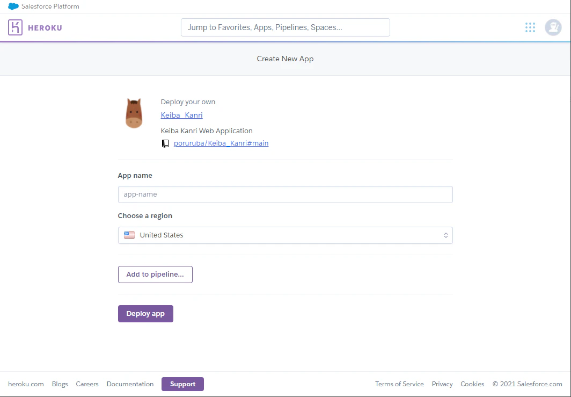Viewport: 571px width, 397px height.
Task: Click the Add to pipeline button
Action: point(155,275)
